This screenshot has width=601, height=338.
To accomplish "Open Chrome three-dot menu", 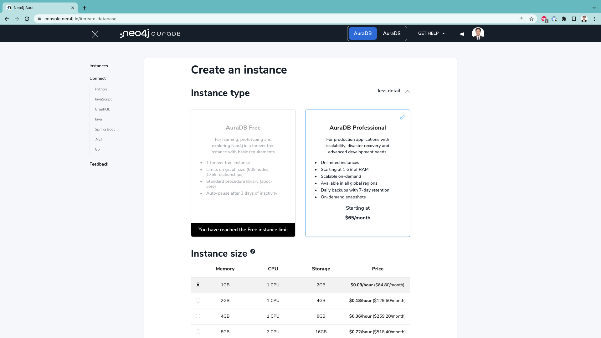I will (x=594, y=19).
